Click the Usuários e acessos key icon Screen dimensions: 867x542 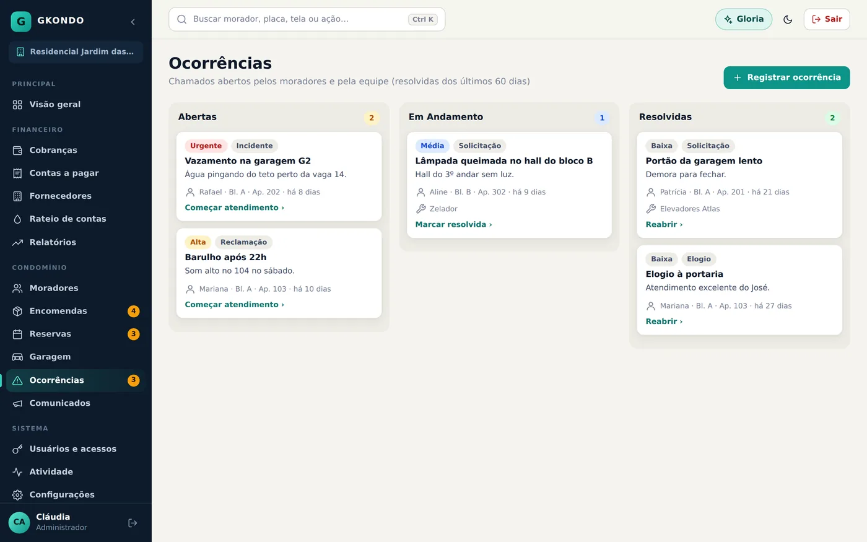pyautogui.click(x=17, y=449)
